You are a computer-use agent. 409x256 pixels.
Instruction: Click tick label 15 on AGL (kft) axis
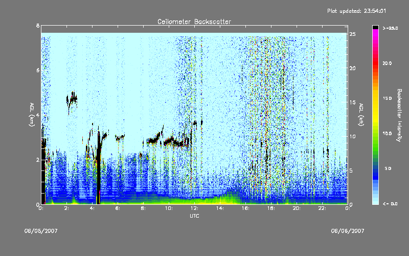coord(353,102)
